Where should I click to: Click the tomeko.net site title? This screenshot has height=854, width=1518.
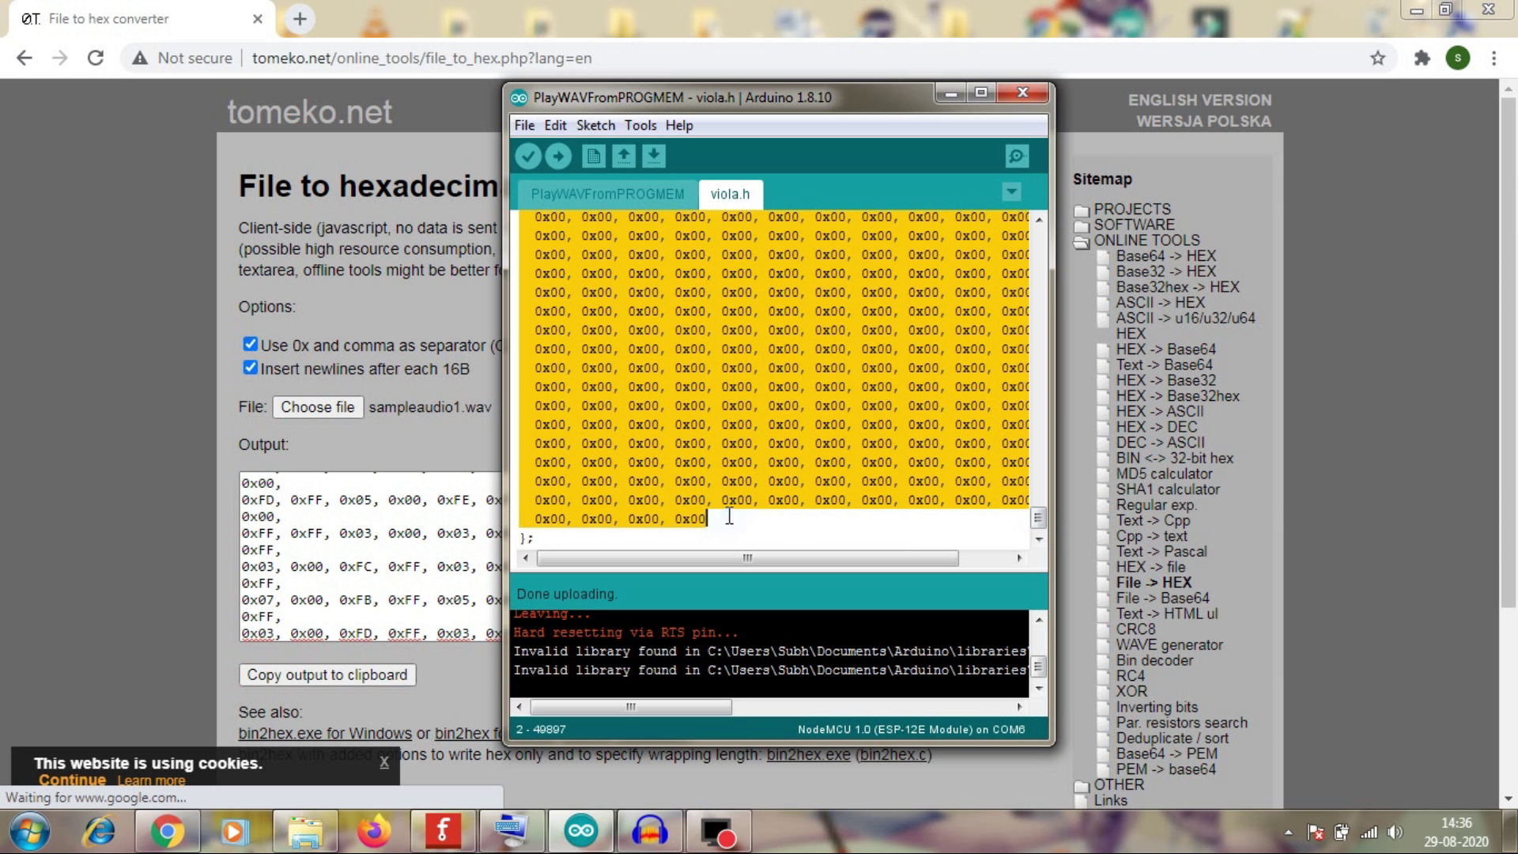[310, 112]
